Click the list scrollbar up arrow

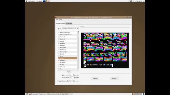[78, 32]
